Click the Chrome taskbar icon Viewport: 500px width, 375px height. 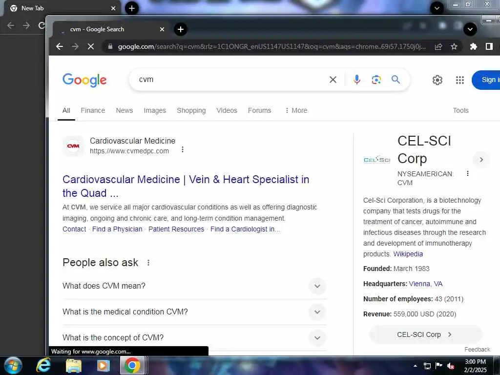(x=132, y=365)
